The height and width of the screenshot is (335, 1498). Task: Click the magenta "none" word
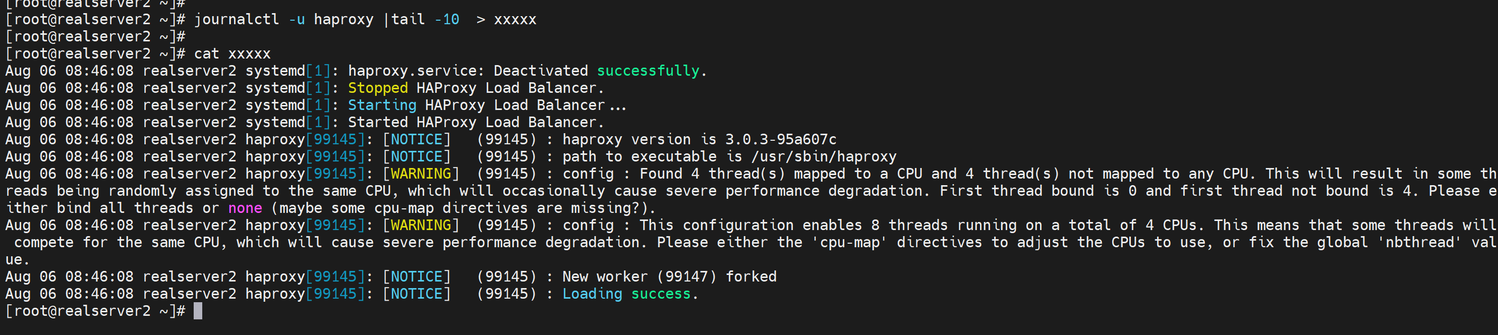coord(245,208)
